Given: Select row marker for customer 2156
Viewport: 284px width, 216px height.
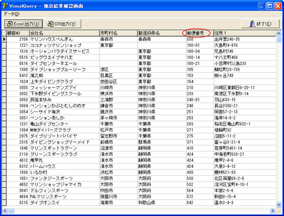Looking at the screenshot, I should tap(4, 39).
